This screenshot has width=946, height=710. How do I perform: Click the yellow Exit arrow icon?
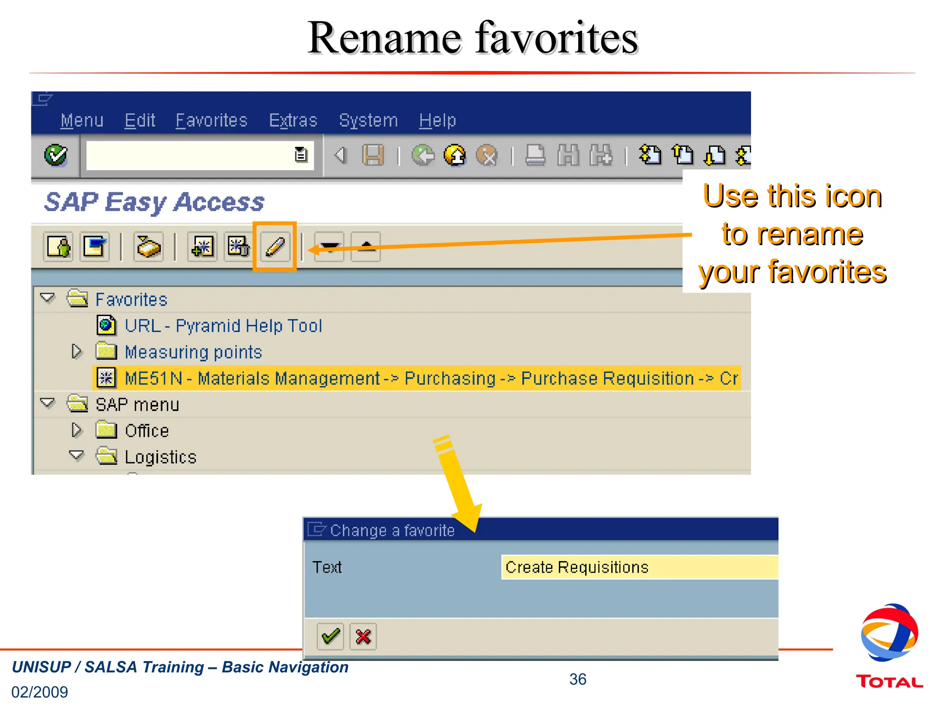click(455, 155)
